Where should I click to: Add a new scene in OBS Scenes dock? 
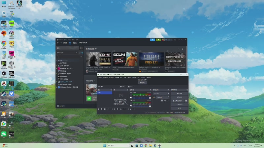pyautogui.click(x=98, y=109)
